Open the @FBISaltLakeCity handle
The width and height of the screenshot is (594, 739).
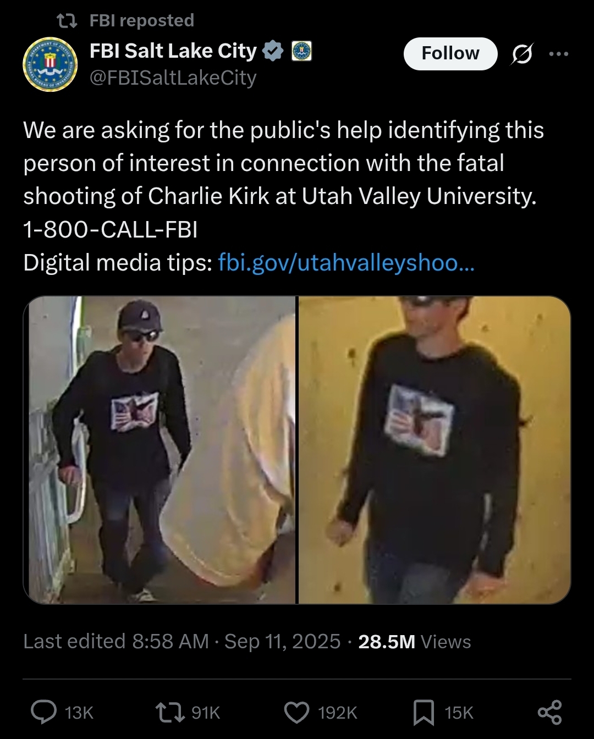(173, 78)
